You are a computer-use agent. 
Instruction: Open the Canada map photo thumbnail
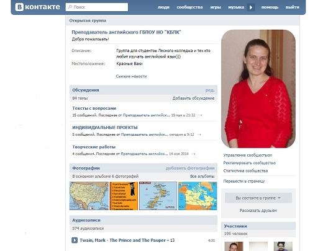tap(198, 196)
